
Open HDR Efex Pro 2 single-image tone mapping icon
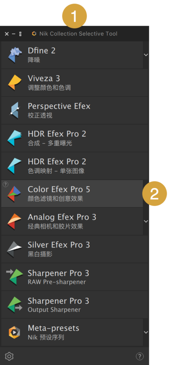point(15,166)
